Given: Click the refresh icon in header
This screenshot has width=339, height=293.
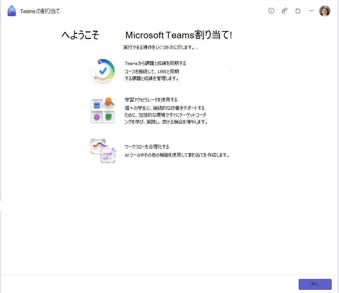Looking at the screenshot, I should click(298, 11).
